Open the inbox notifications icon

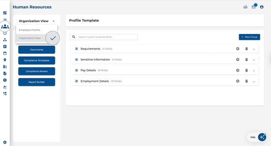click(254, 7)
